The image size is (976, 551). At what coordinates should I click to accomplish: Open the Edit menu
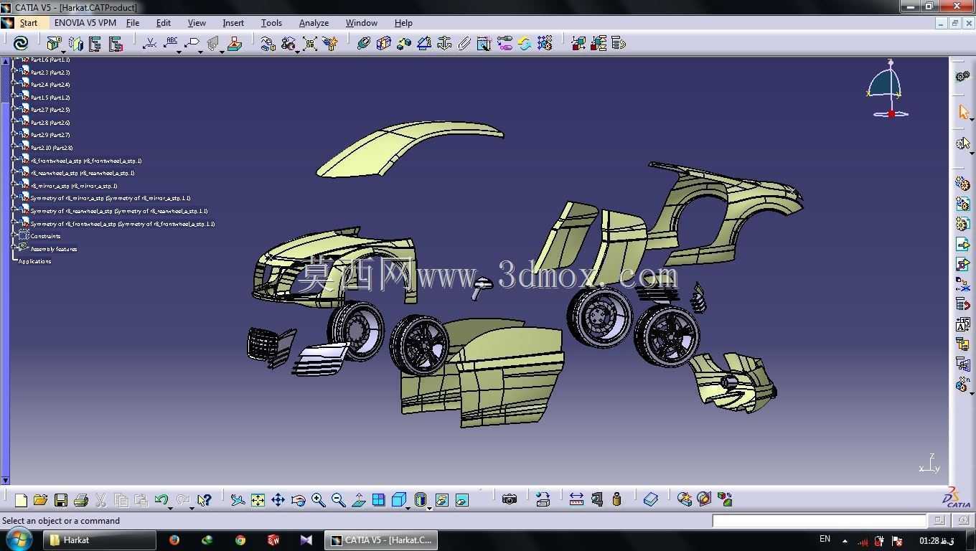click(x=164, y=23)
